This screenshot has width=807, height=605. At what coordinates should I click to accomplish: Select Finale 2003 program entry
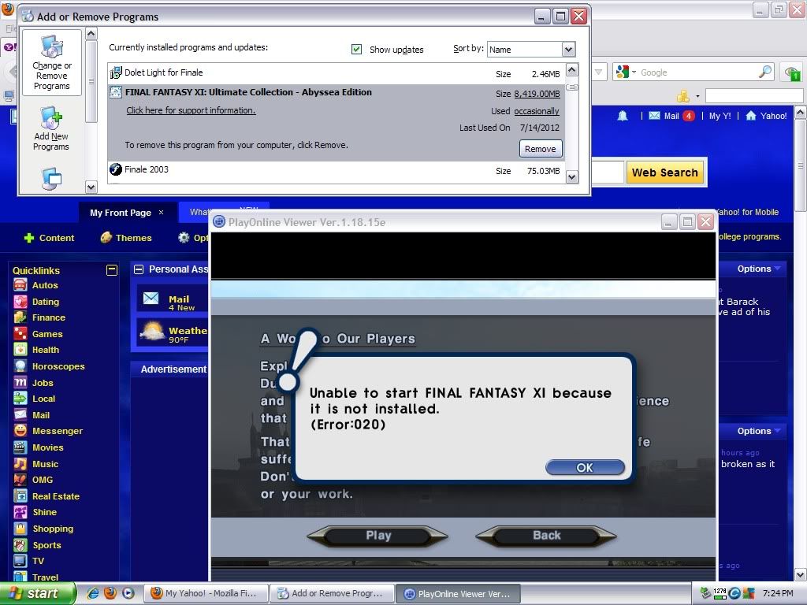coord(336,170)
